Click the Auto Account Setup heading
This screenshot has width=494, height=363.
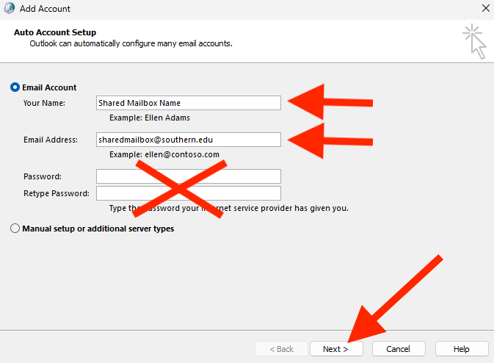(55, 33)
